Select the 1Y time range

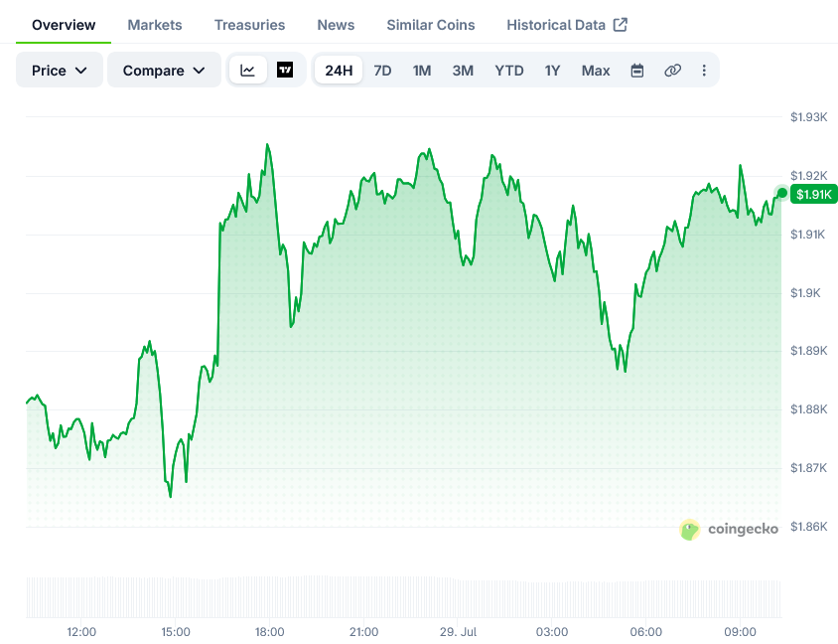click(x=552, y=71)
